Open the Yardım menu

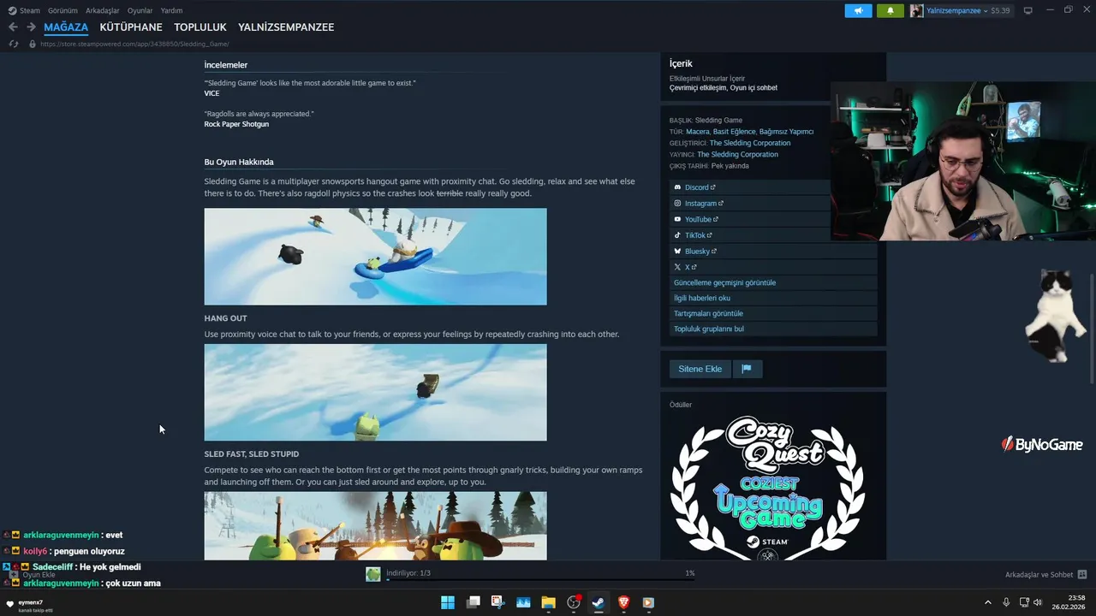tap(171, 10)
